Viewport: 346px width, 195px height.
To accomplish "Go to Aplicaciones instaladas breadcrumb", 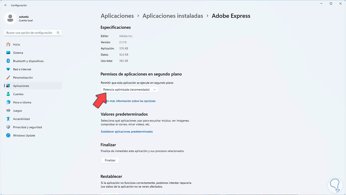I will point(173,16).
